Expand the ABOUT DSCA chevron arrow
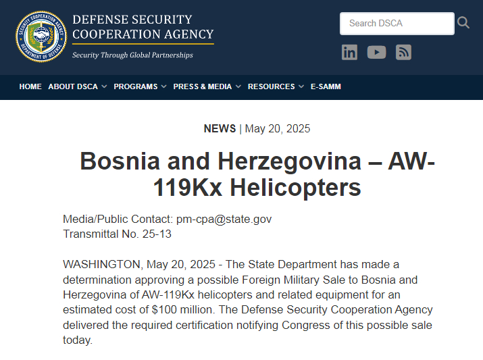The height and width of the screenshot is (360, 483). coord(104,87)
